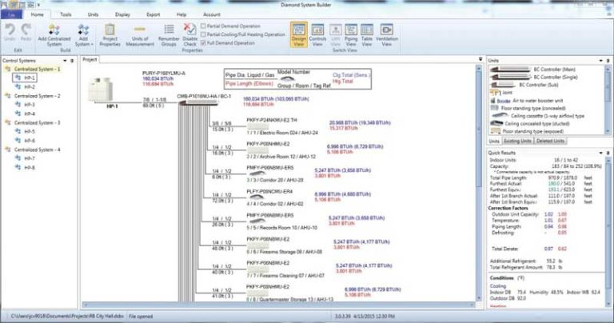Toggle Full Demand Operation checkbox
Viewport: 614px width, 323px height.
pos(203,43)
